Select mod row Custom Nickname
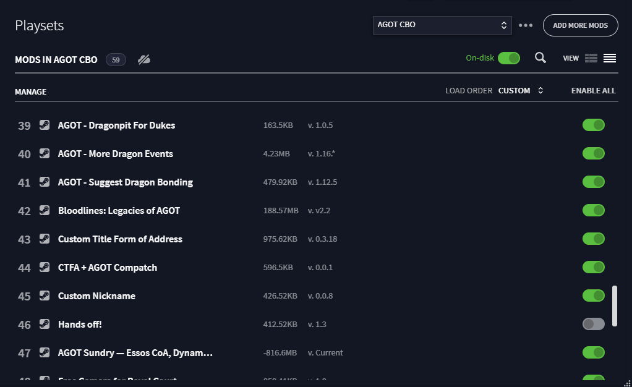This screenshot has height=387, width=632. (317, 296)
